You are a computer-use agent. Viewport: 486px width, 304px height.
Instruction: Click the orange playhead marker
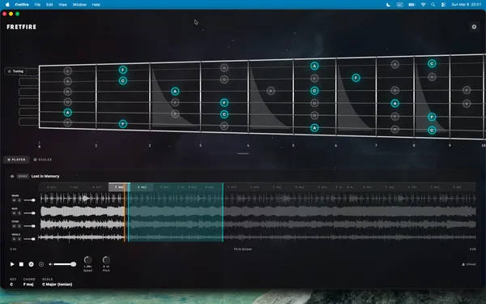click(x=125, y=212)
